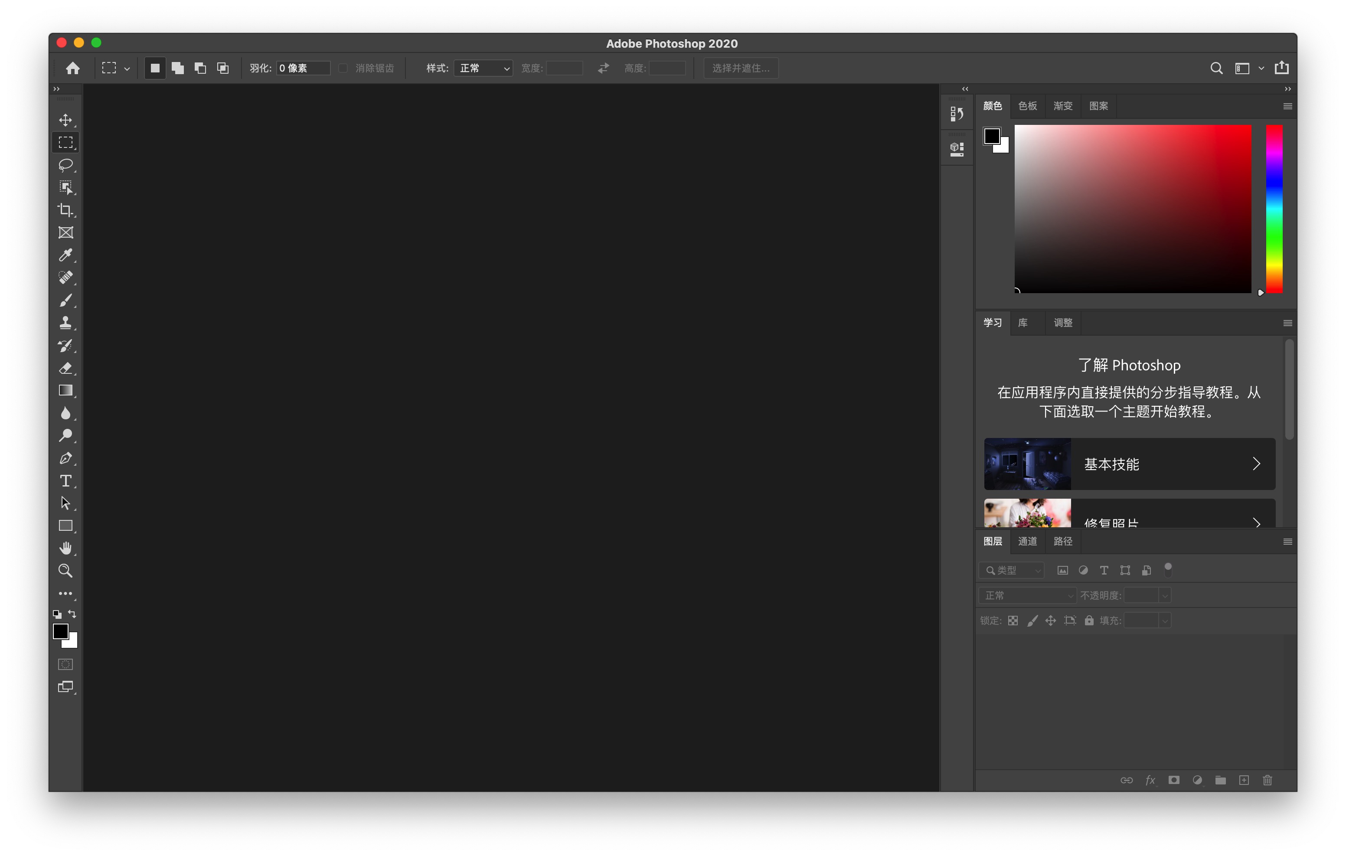The width and height of the screenshot is (1346, 856).
Task: Open the 不透明度 opacity dropdown arrow
Action: [1165, 596]
